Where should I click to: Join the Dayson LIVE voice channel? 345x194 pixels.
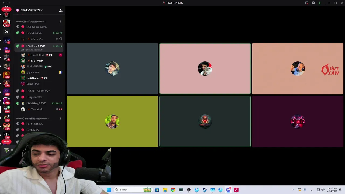pos(39,97)
